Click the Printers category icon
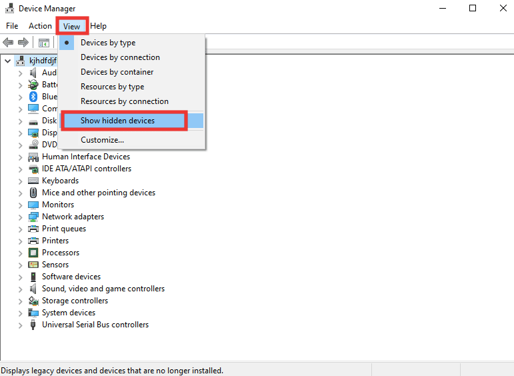The width and height of the screenshot is (514, 376). [x=33, y=241]
